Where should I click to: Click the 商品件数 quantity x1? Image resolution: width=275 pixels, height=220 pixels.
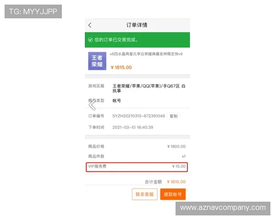click(x=184, y=156)
